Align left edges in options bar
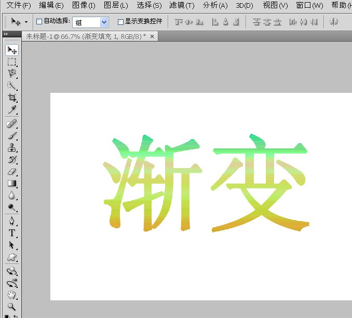Image resolution: width=352 pixels, height=318 pixels. coord(215,22)
